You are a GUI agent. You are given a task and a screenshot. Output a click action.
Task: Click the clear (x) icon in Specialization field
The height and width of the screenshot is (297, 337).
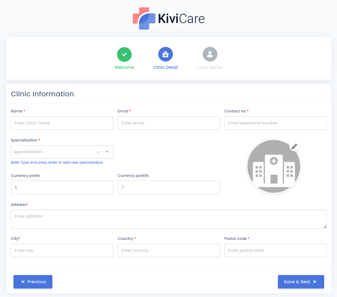[x=98, y=152]
